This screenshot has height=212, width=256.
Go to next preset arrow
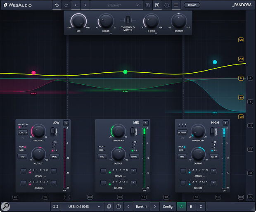(85, 5)
